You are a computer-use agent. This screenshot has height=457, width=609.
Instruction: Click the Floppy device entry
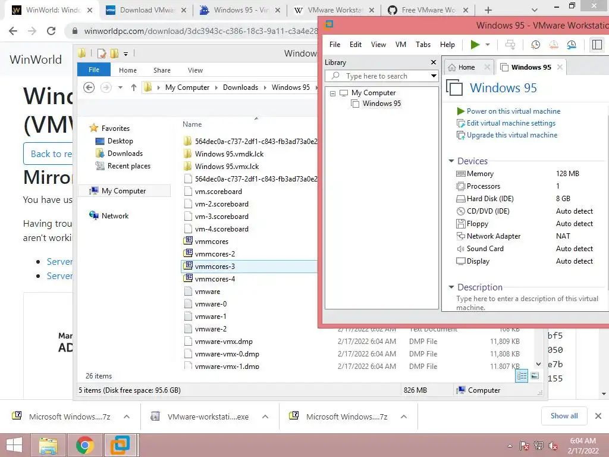click(x=478, y=224)
